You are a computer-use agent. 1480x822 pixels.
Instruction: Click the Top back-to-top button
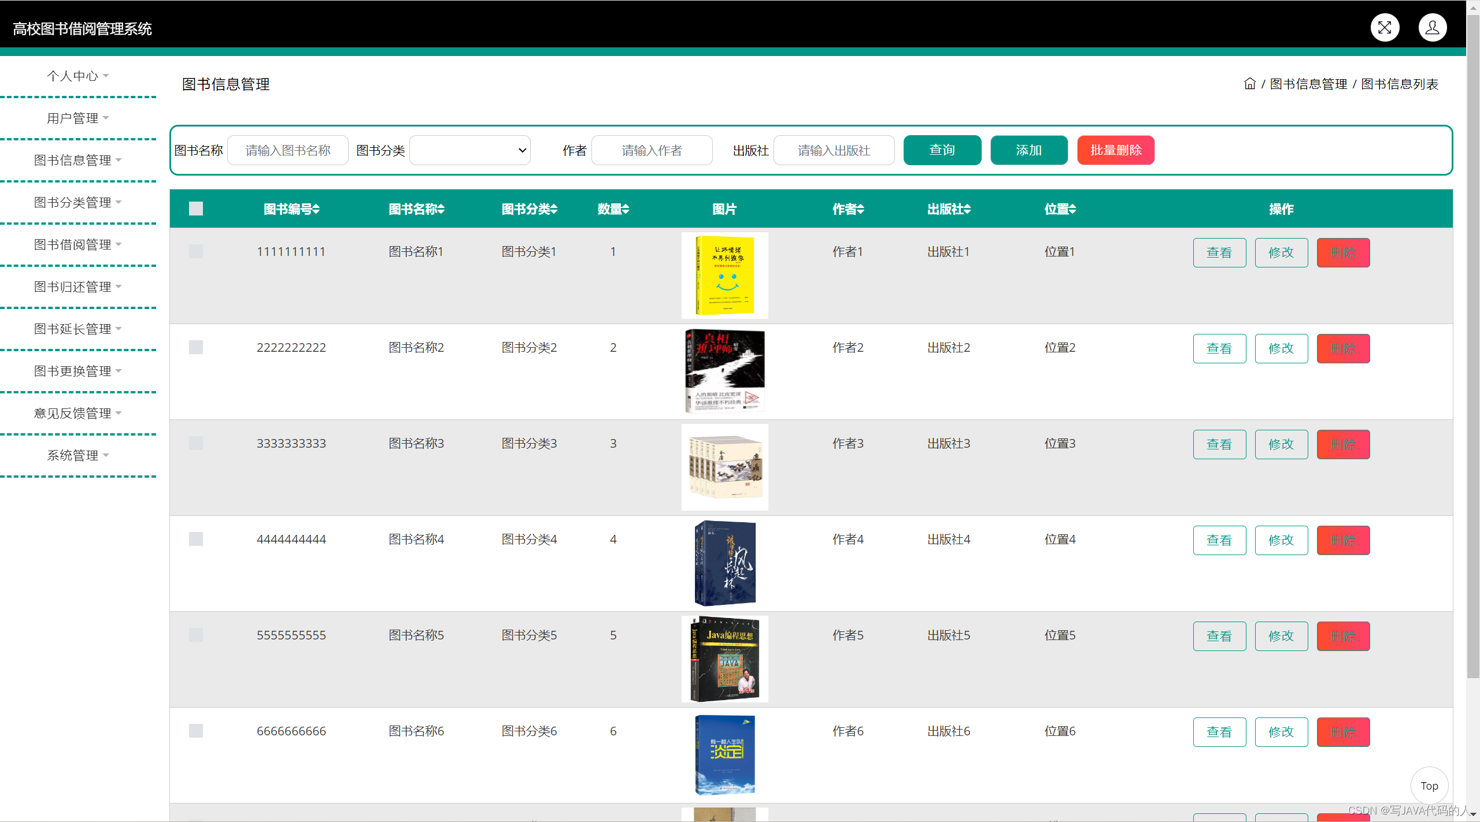click(x=1429, y=786)
